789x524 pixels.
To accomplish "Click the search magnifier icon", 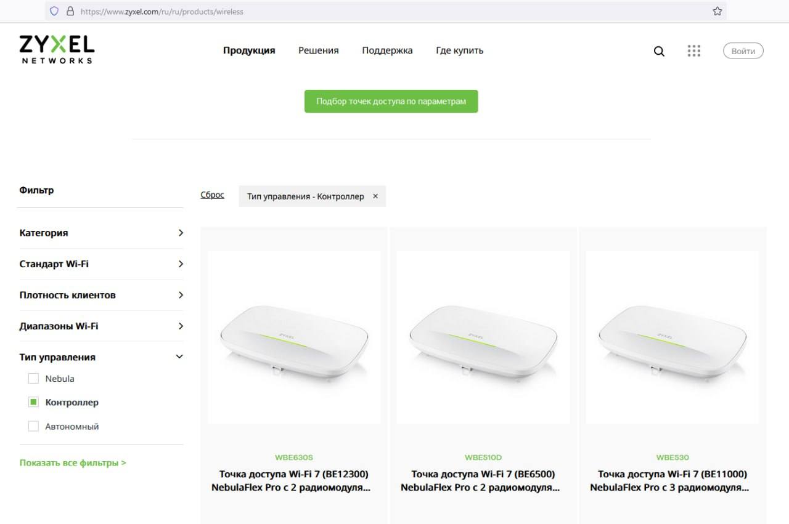I will pos(659,51).
